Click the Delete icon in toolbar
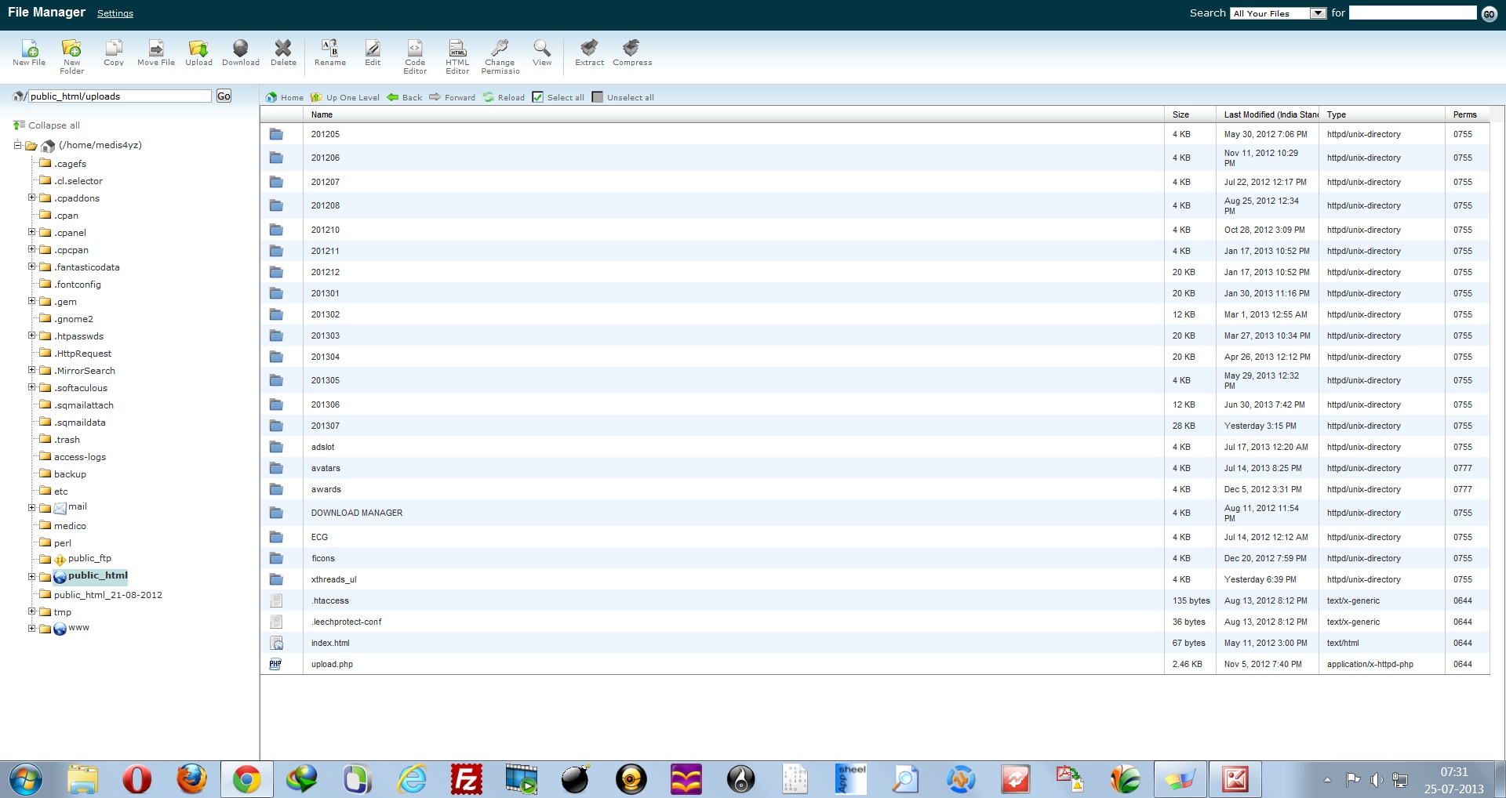Image resolution: width=1506 pixels, height=798 pixels. click(x=283, y=49)
